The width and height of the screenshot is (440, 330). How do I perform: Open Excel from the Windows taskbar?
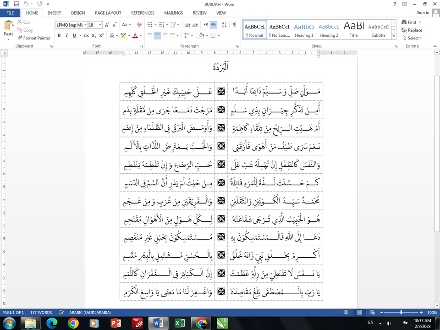[x=180, y=323]
